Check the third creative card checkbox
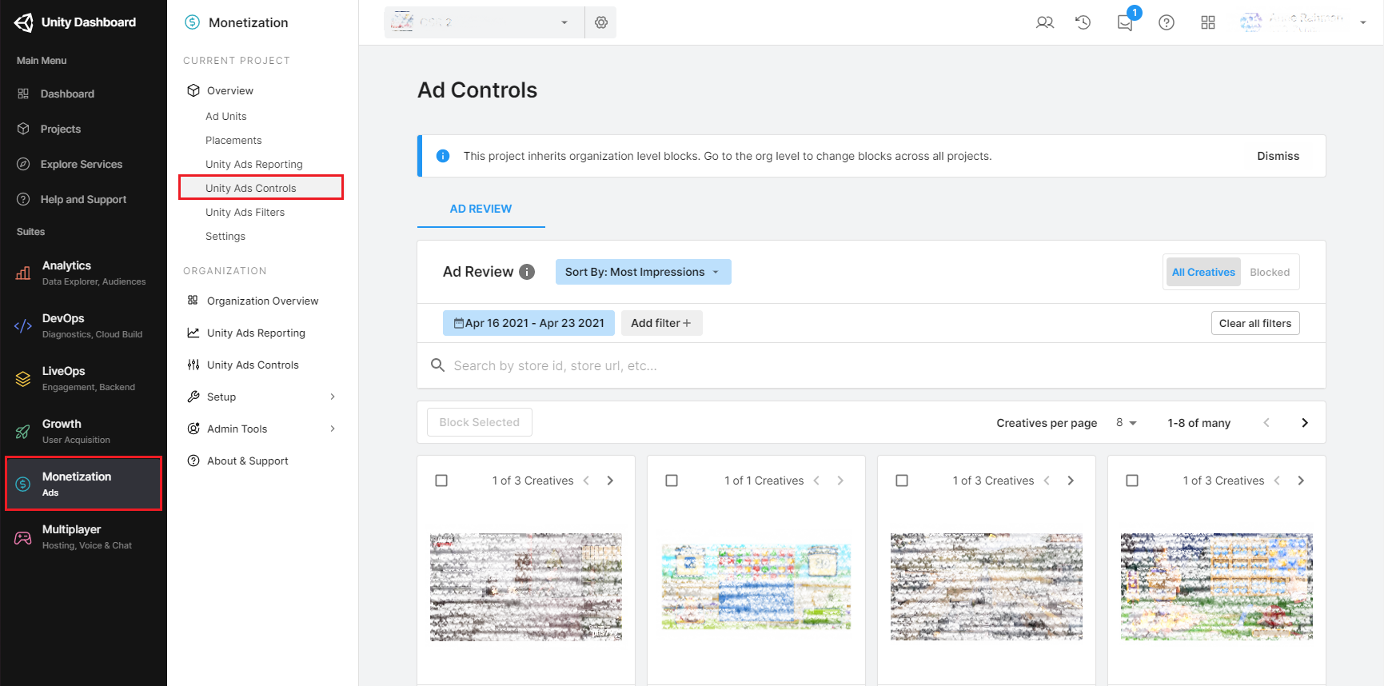This screenshot has height=686, width=1384. (x=902, y=481)
